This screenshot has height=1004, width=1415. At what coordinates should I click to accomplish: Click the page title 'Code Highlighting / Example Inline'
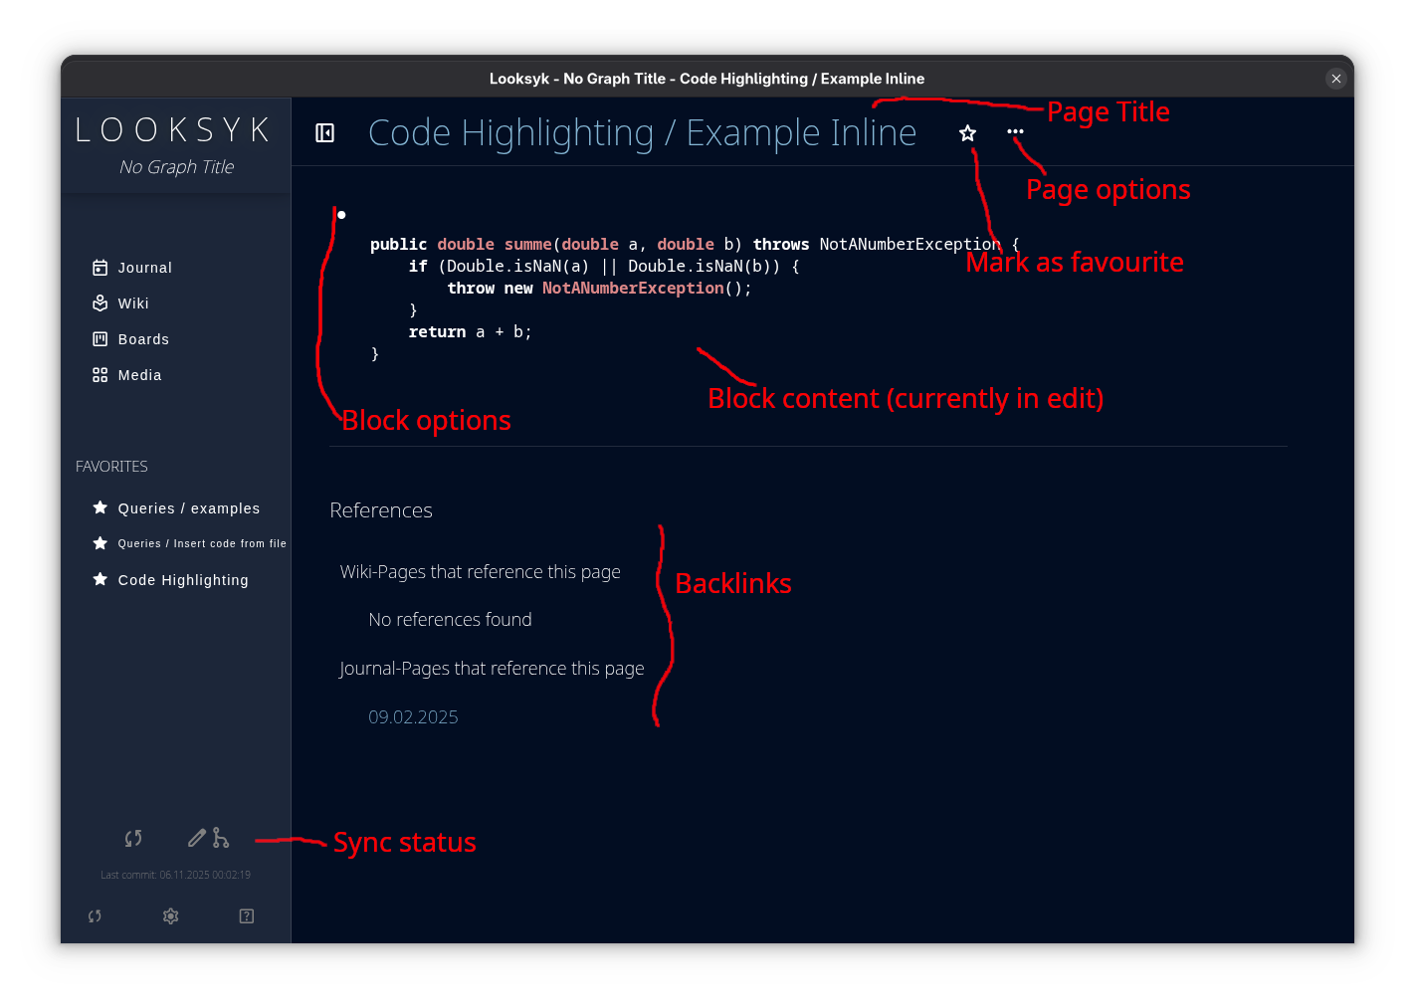click(642, 133)
